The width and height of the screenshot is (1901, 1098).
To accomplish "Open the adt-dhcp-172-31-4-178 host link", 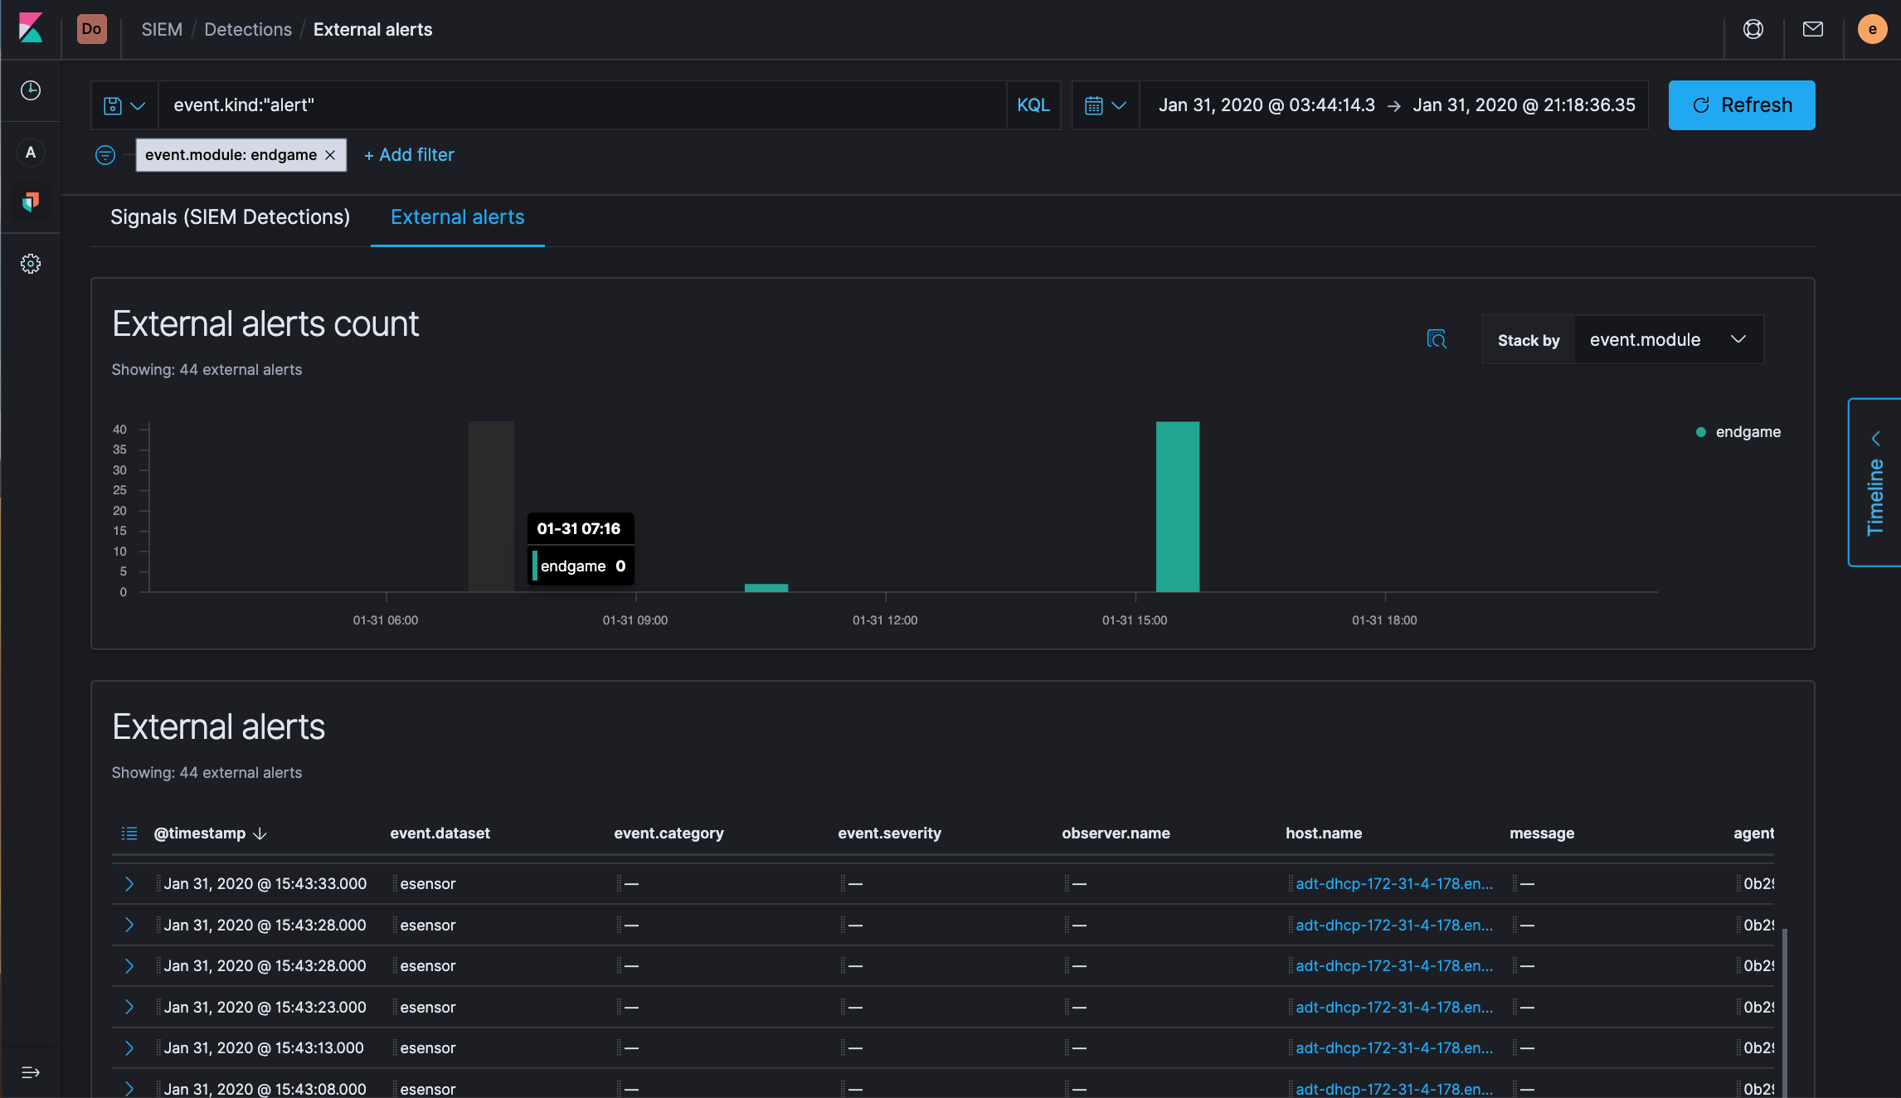I will tap(1393, 883).
